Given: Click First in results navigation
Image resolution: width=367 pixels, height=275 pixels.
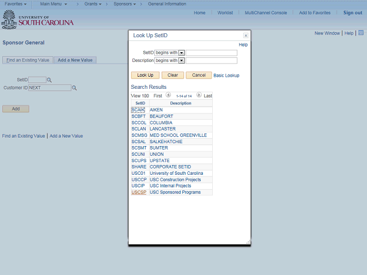Looking at the screenshot, I should tap(158, 96).
